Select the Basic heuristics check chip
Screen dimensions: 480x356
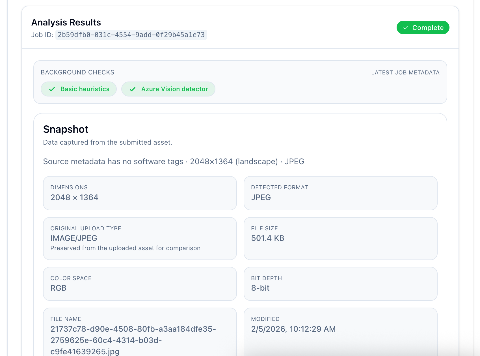79,89
